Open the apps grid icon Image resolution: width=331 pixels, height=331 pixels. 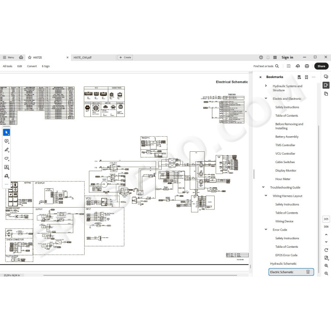[x=275, y=57]
